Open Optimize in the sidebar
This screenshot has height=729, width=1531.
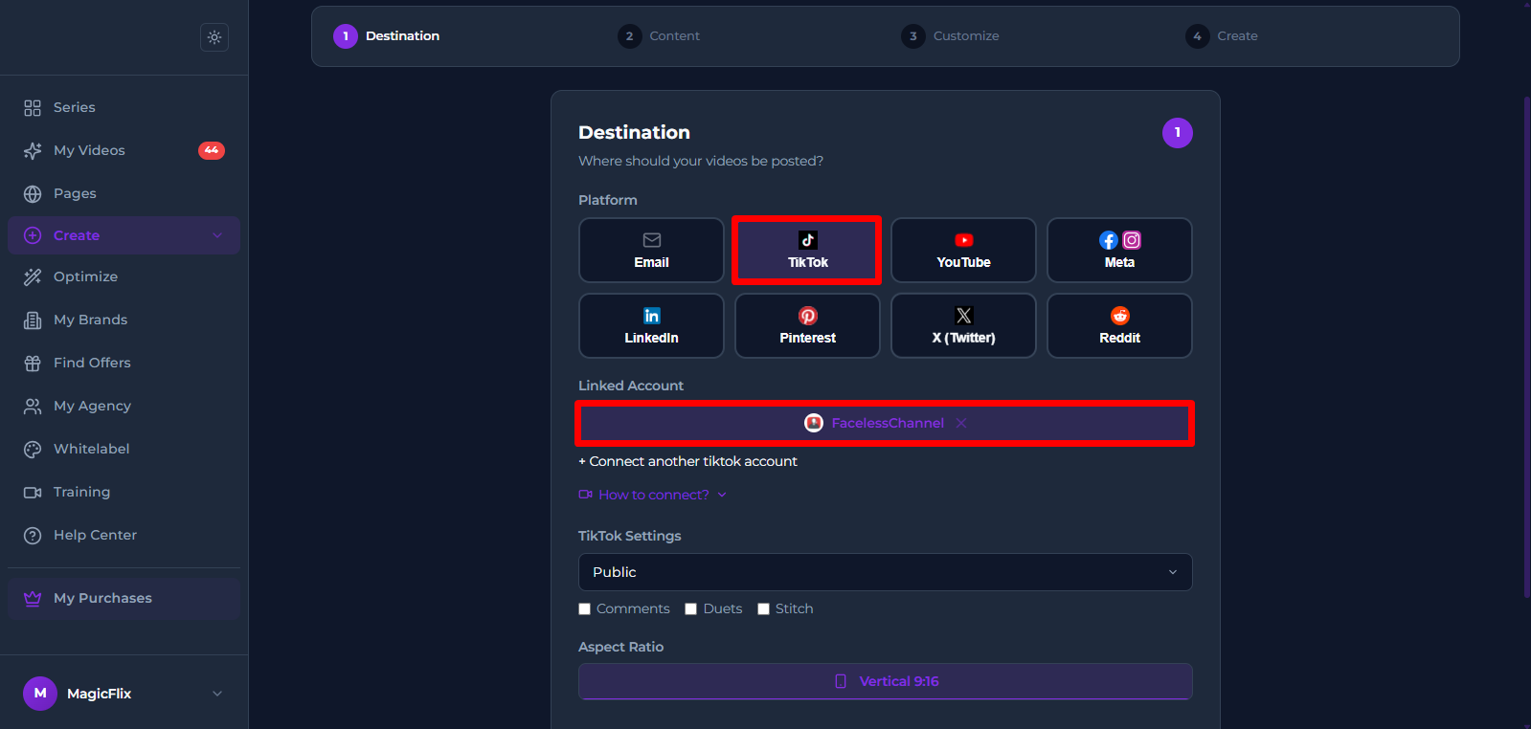coord(124,277)
